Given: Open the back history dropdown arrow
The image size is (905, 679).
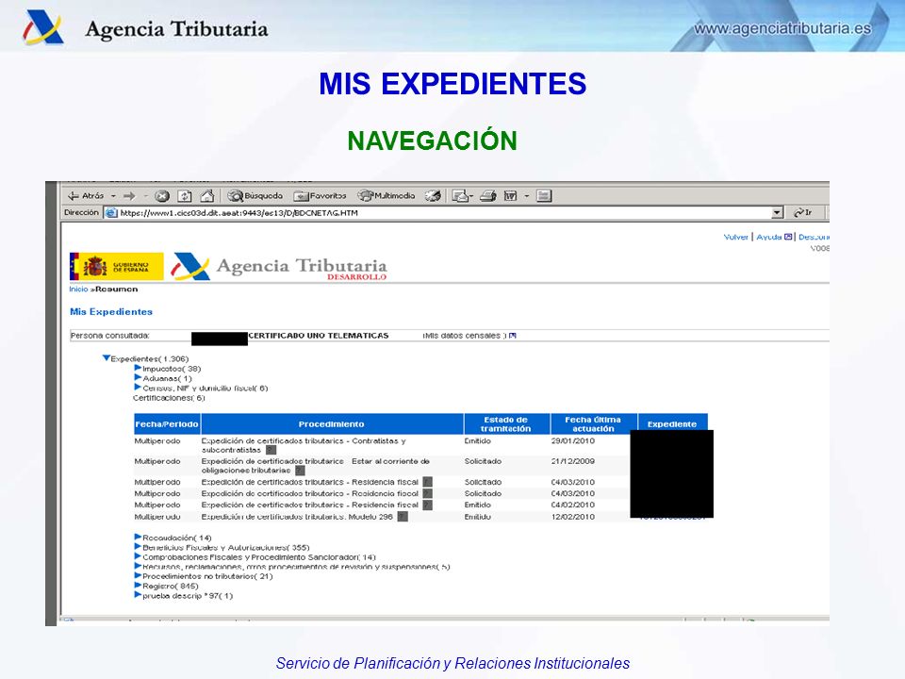Looking at the screenshot, I should (x=113, y=196).
